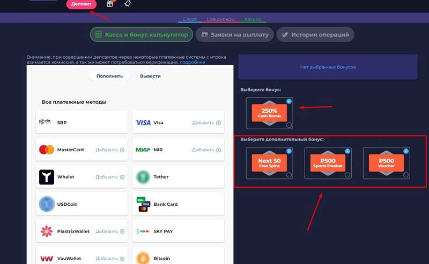Screen dimensions: 429x264
Task: Choose the Bitcoin payment method
Action: coord(178,258)
